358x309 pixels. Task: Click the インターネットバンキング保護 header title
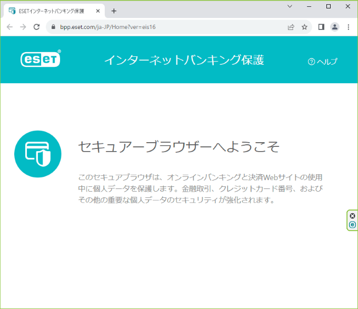pos(184,60)
